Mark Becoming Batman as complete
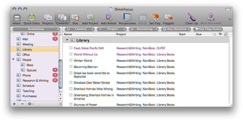 click(x=71, y=67)
